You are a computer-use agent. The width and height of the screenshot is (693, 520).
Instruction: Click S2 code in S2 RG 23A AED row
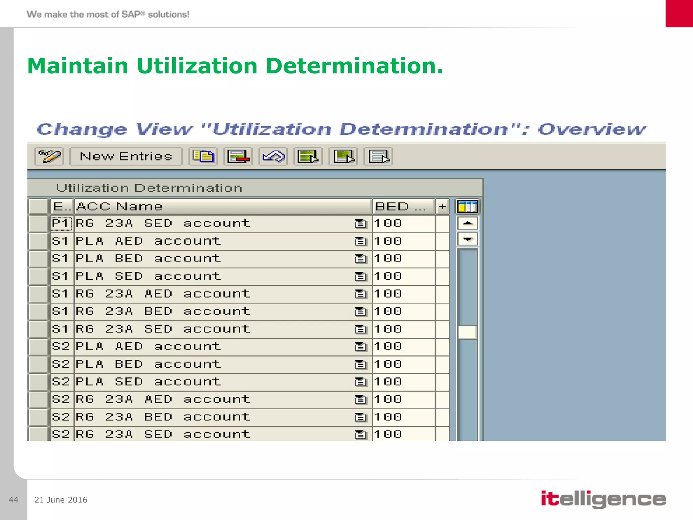point(62,399)
